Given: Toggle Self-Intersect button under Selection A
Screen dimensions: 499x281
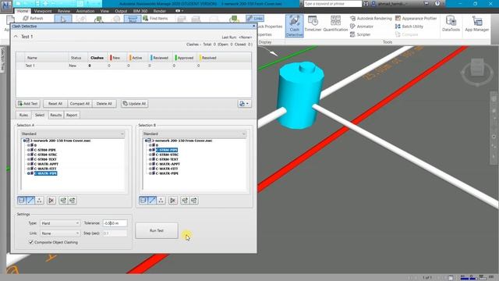Looking at the screenshot, I should tap(51, 201).
